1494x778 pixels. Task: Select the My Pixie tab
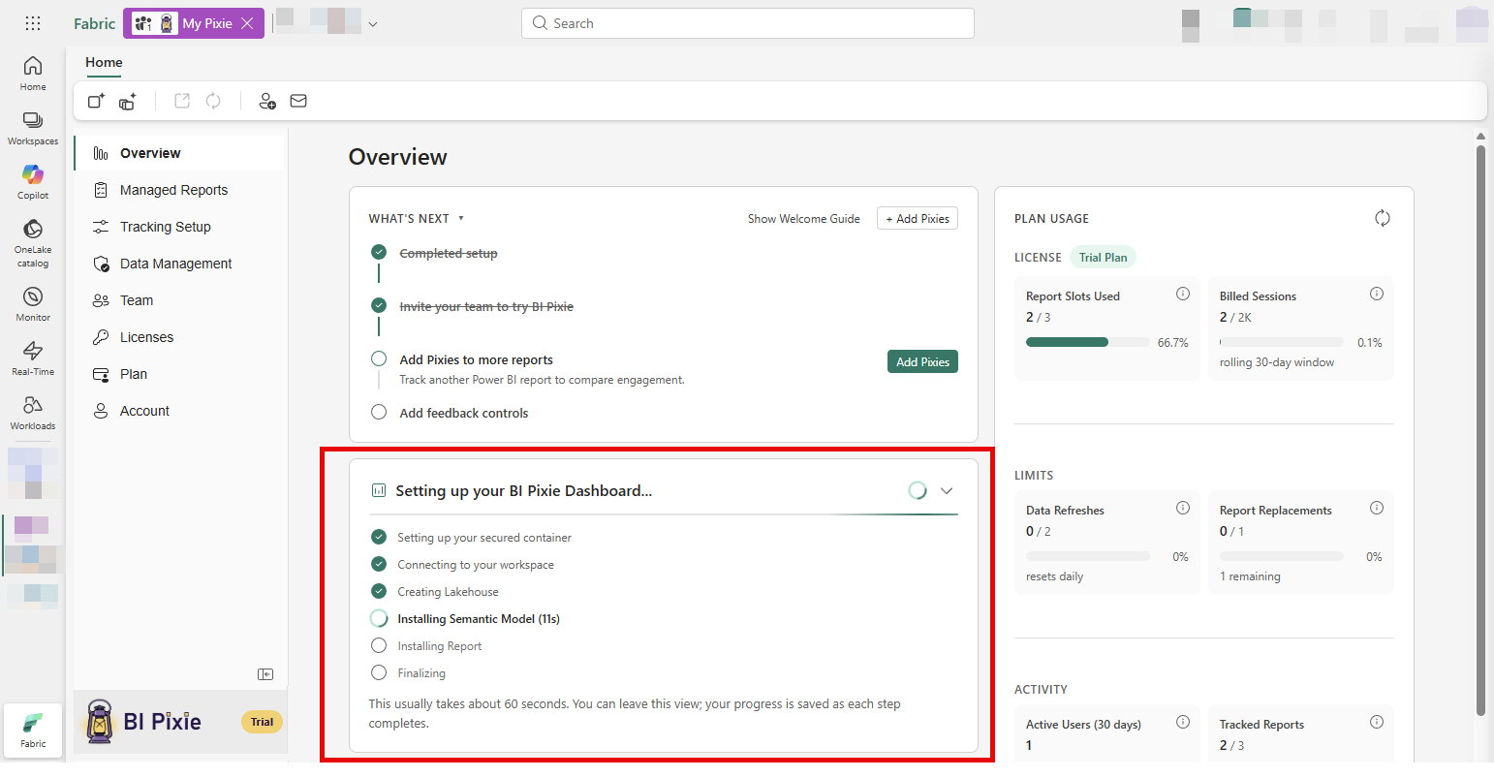[194, 23]
